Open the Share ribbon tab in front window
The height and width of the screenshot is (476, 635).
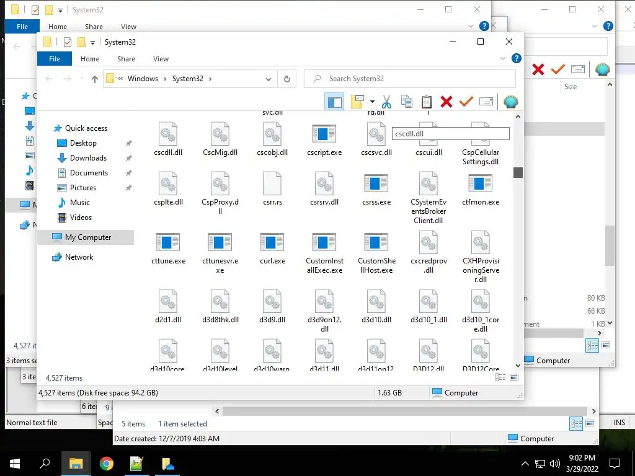[x=126, y=59]
